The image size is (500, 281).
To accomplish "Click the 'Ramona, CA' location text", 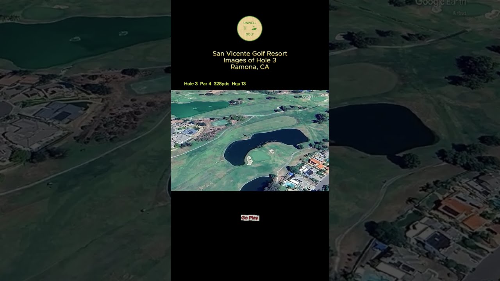I will 250,67.
